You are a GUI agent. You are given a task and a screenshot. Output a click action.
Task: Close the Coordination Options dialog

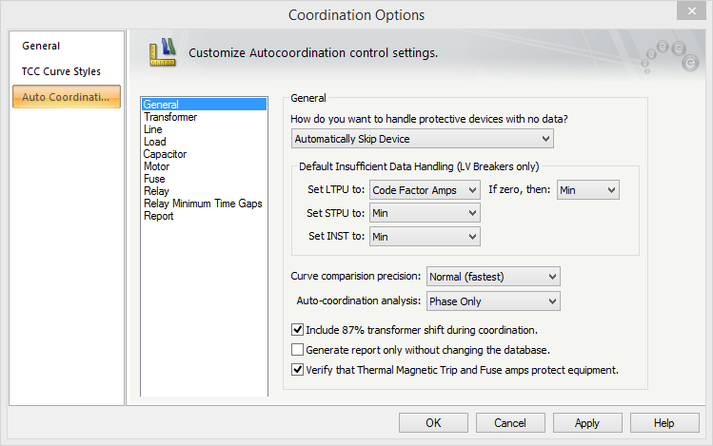pos(691,11)
